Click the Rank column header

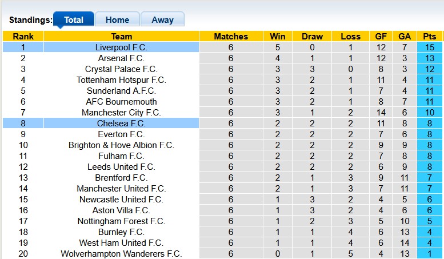click(x=23, y=37)
